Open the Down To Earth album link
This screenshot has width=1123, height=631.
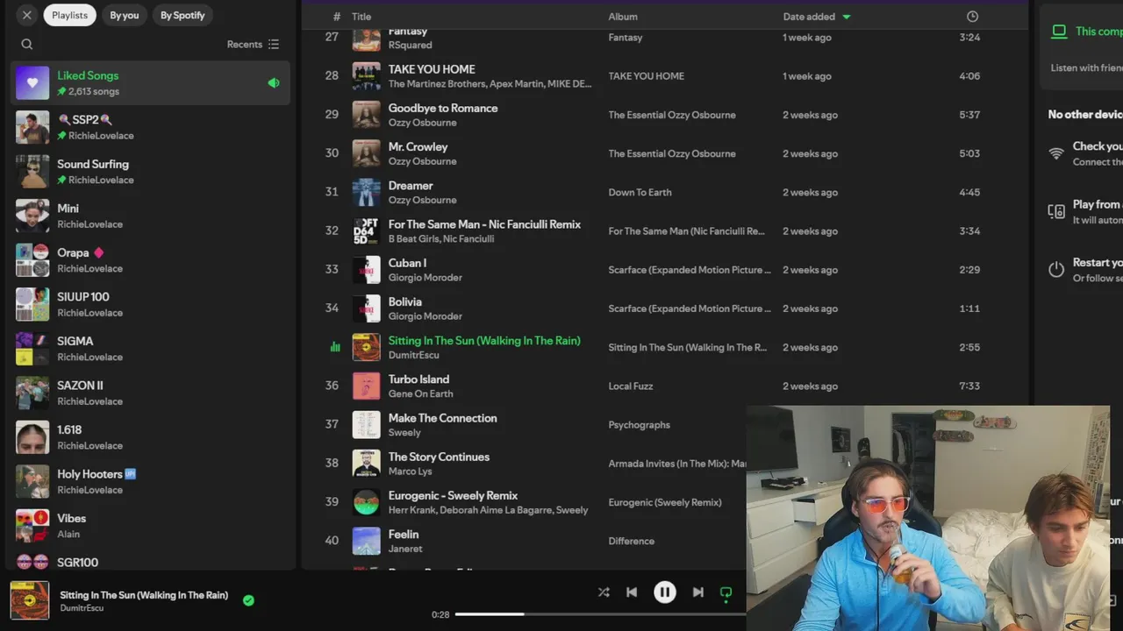[x=640, y=192]
